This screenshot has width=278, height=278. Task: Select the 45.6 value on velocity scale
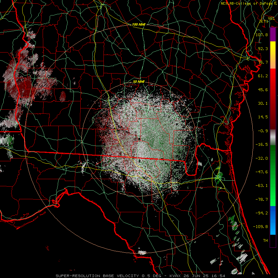click(x=263, y=90)
